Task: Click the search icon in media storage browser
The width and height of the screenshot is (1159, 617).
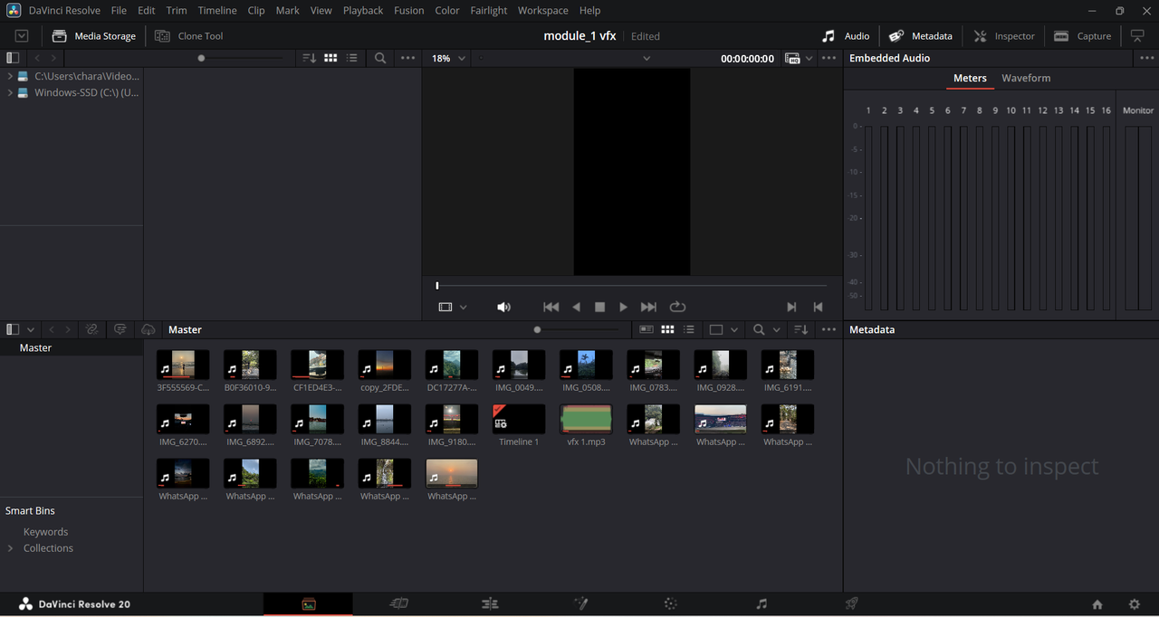Action: point(380,58)
